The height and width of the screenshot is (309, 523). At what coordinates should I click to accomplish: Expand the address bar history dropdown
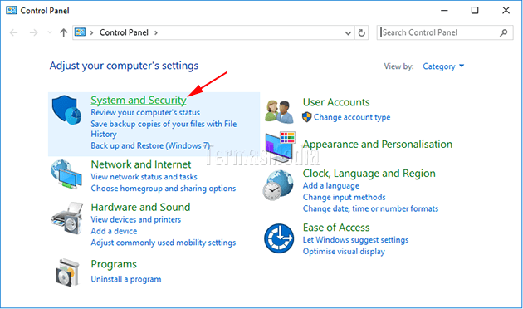tap(348, 33)
